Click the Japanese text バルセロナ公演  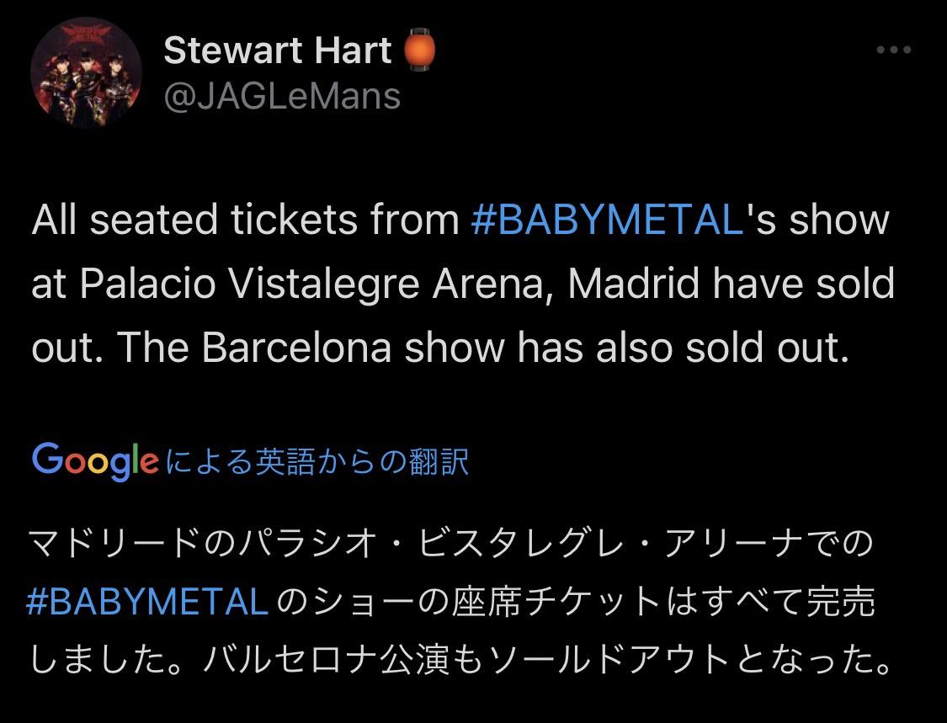(326, 659)
